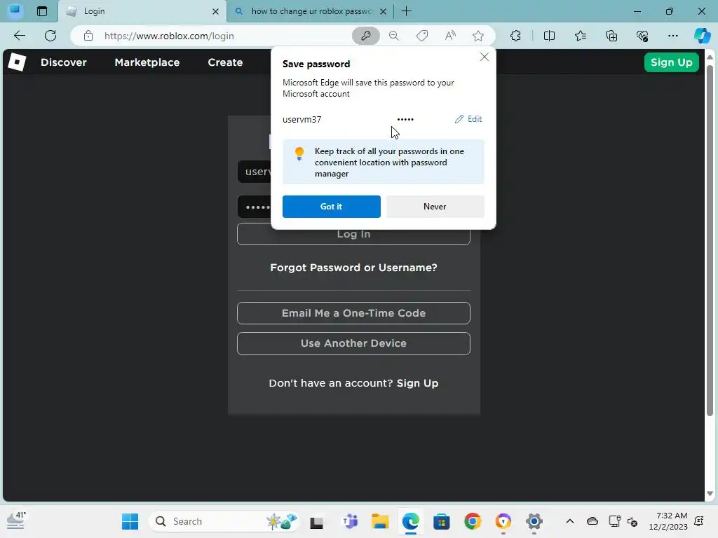Open Forgot Password or Username link
718x538 pixels.
coord(353,268)
